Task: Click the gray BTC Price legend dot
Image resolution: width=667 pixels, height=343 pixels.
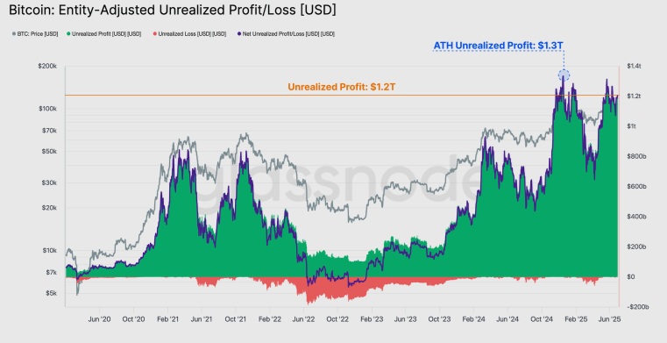Action: [x=14, y=34]
